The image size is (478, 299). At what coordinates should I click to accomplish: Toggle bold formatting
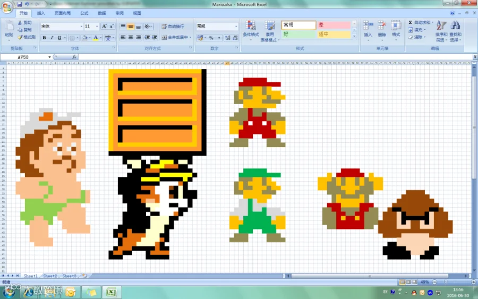click(x=44, y=38)
